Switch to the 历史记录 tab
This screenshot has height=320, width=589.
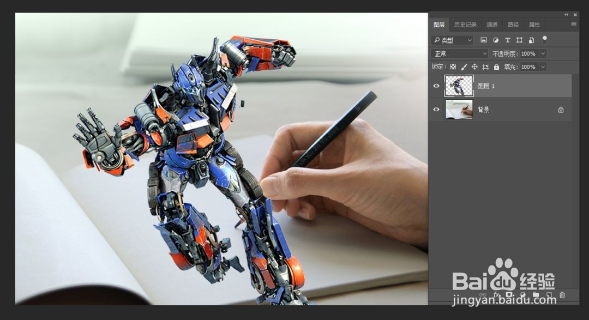465,25
